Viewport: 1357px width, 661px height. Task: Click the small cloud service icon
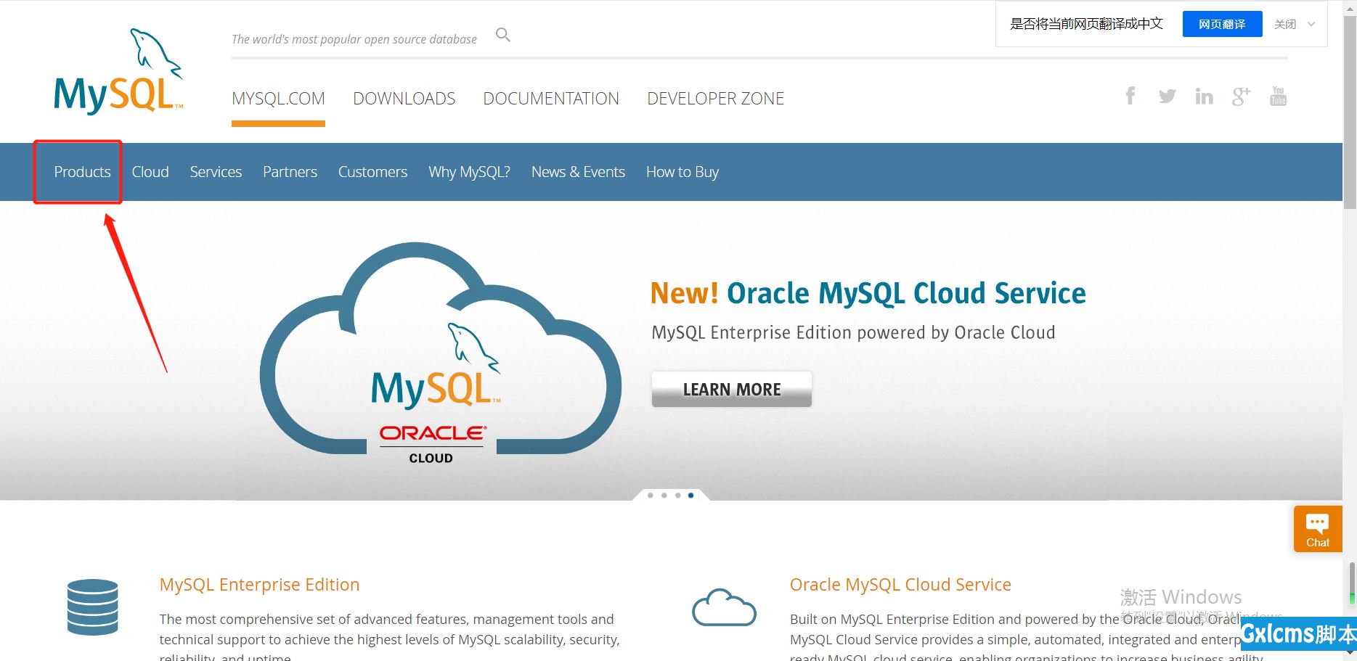[724, 607]
